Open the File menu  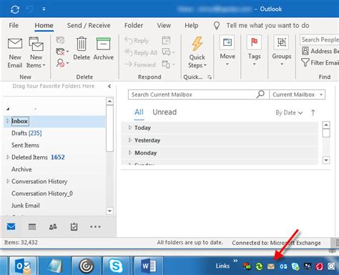14,25
